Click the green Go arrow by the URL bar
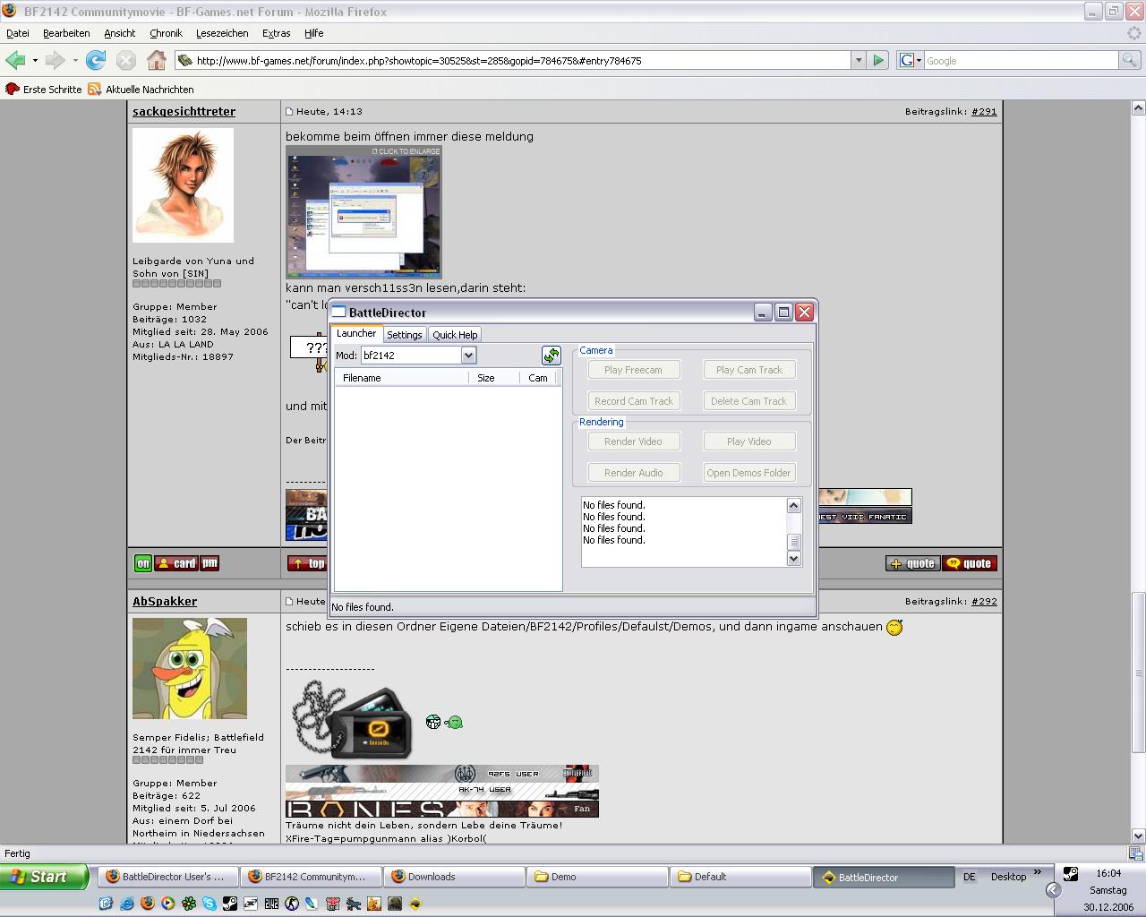The width and height of the screenshot is (1146, 917). (x=878, y=60)
